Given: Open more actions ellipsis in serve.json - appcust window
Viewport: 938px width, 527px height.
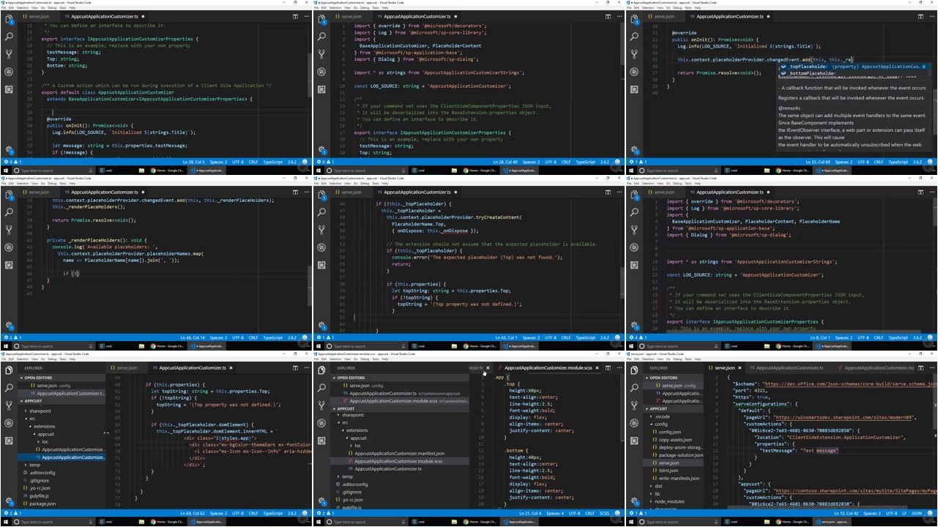Looking at the screenshot, I should point(932,368).
